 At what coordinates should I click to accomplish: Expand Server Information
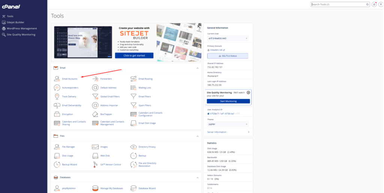point(228,132)
